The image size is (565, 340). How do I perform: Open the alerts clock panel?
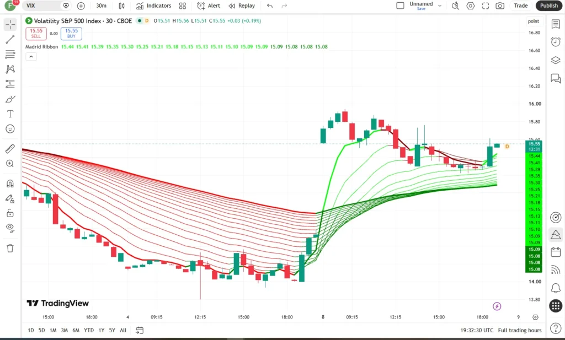pyautogui.click(x=556, y=42)
